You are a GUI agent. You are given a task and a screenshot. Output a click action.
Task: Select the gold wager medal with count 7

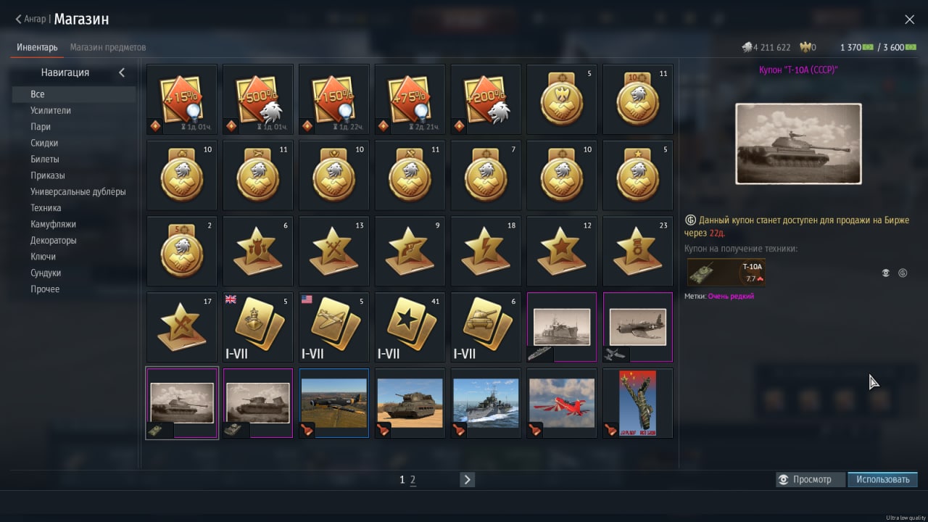coord(486,175)
